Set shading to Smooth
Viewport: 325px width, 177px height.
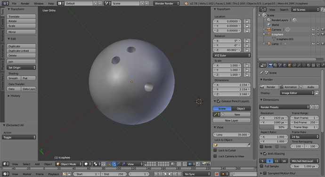pos(14,78)
